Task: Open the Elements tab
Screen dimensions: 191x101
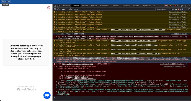Action: click(66, 6)
